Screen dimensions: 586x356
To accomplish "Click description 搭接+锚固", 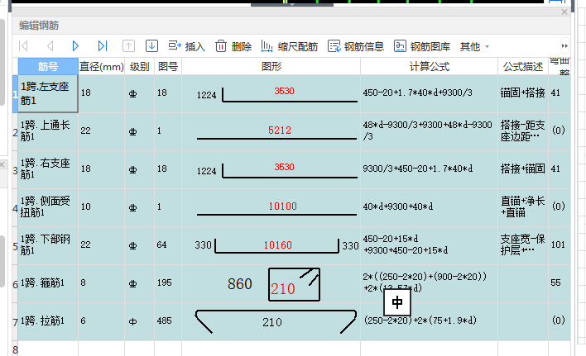I will (x=522, y=169).
